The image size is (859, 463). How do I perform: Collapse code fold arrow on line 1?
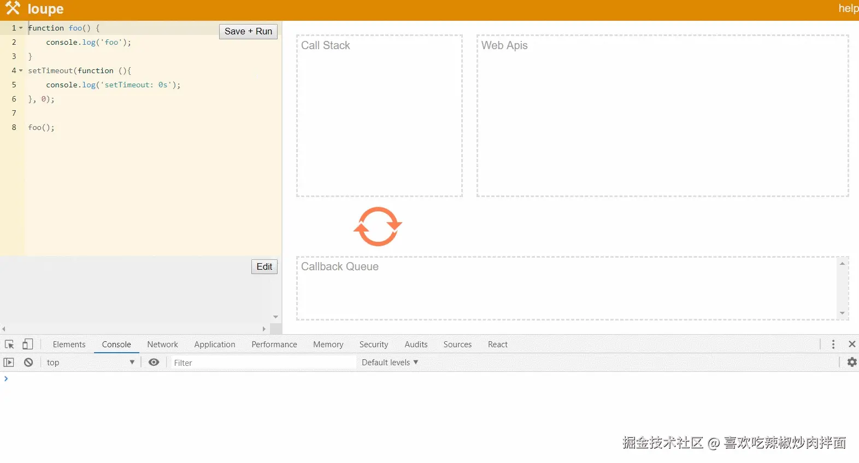[21, 28]
